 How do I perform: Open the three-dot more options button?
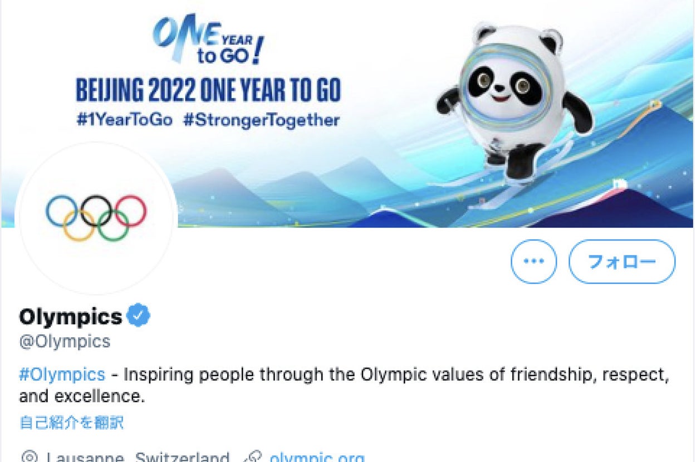pos(533,261)
